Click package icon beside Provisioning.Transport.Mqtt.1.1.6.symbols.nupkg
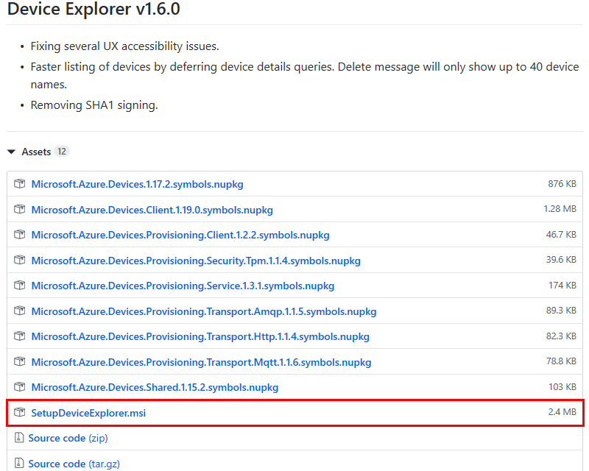Viewport: 589px width, 471px height. 20,361
